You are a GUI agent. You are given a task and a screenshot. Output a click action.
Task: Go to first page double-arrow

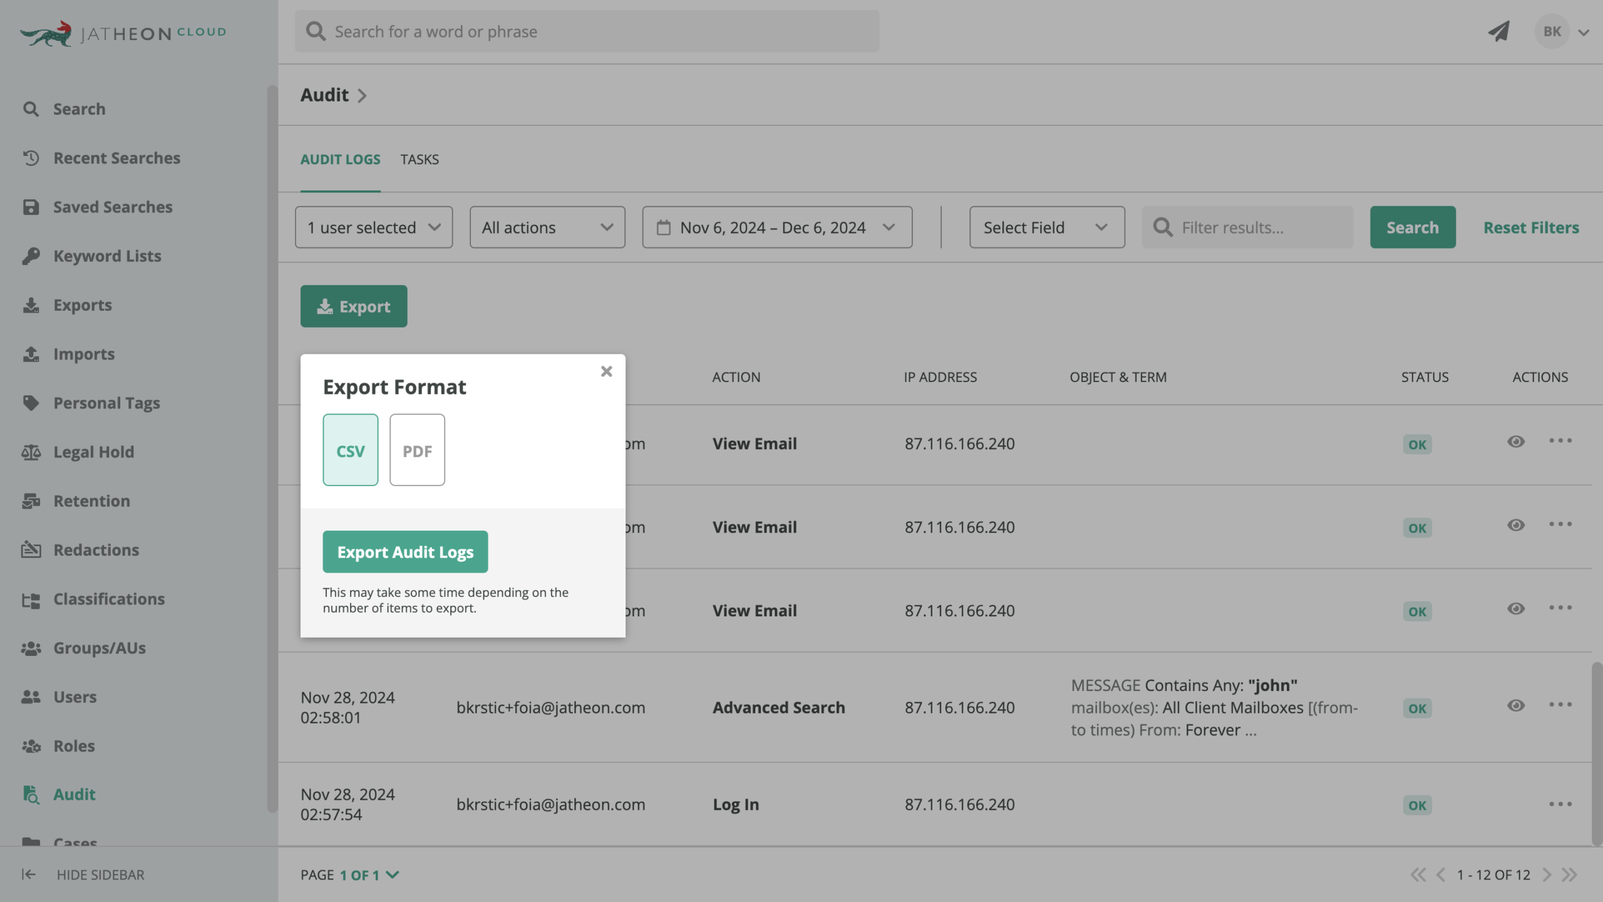click(1418, 874)
